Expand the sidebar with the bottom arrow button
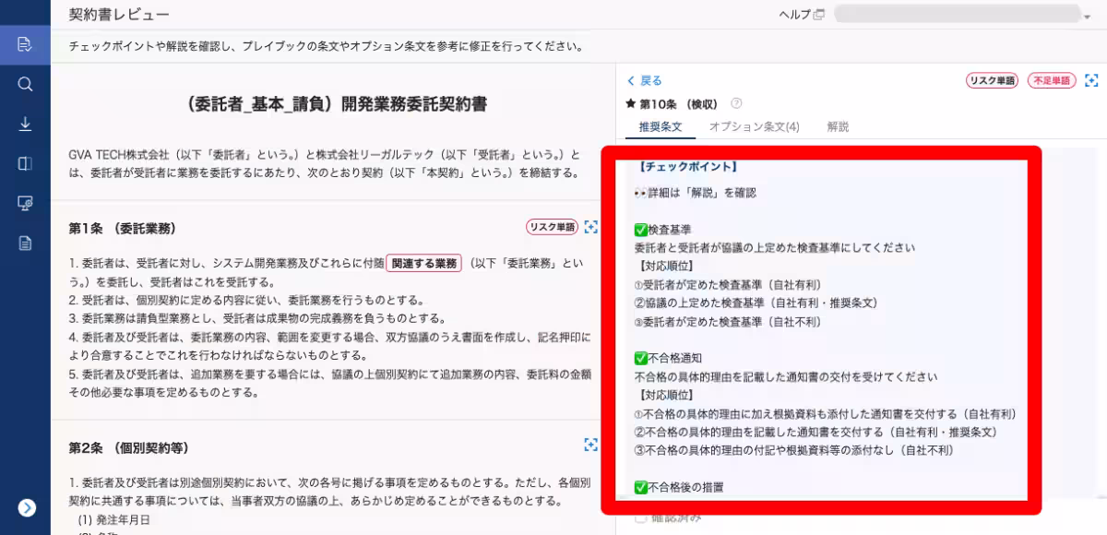Screen dimensions: 1107x535 (x=25, y=507)
